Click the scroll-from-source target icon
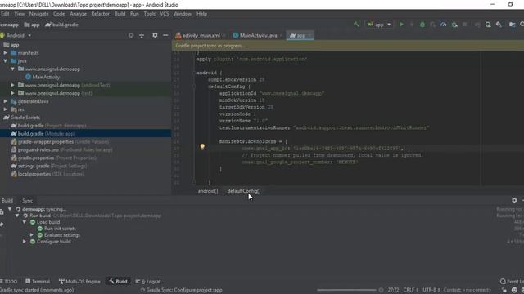 click(131, 35)
